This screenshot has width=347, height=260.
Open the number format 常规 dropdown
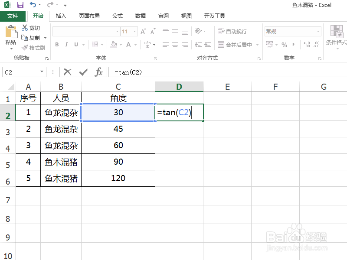(318, 31)
